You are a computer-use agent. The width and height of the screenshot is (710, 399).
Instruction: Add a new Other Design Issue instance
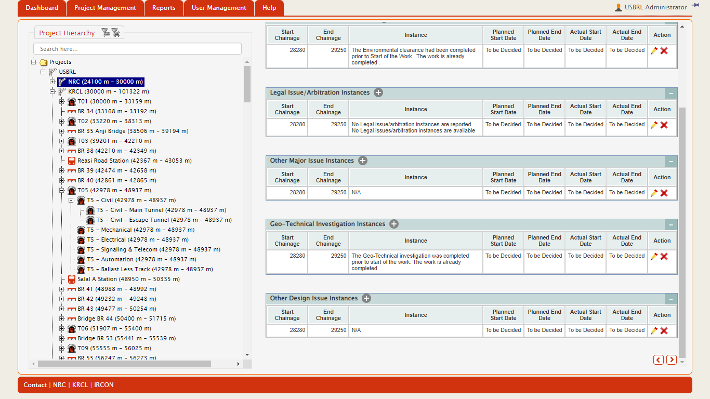coord(366,298)
